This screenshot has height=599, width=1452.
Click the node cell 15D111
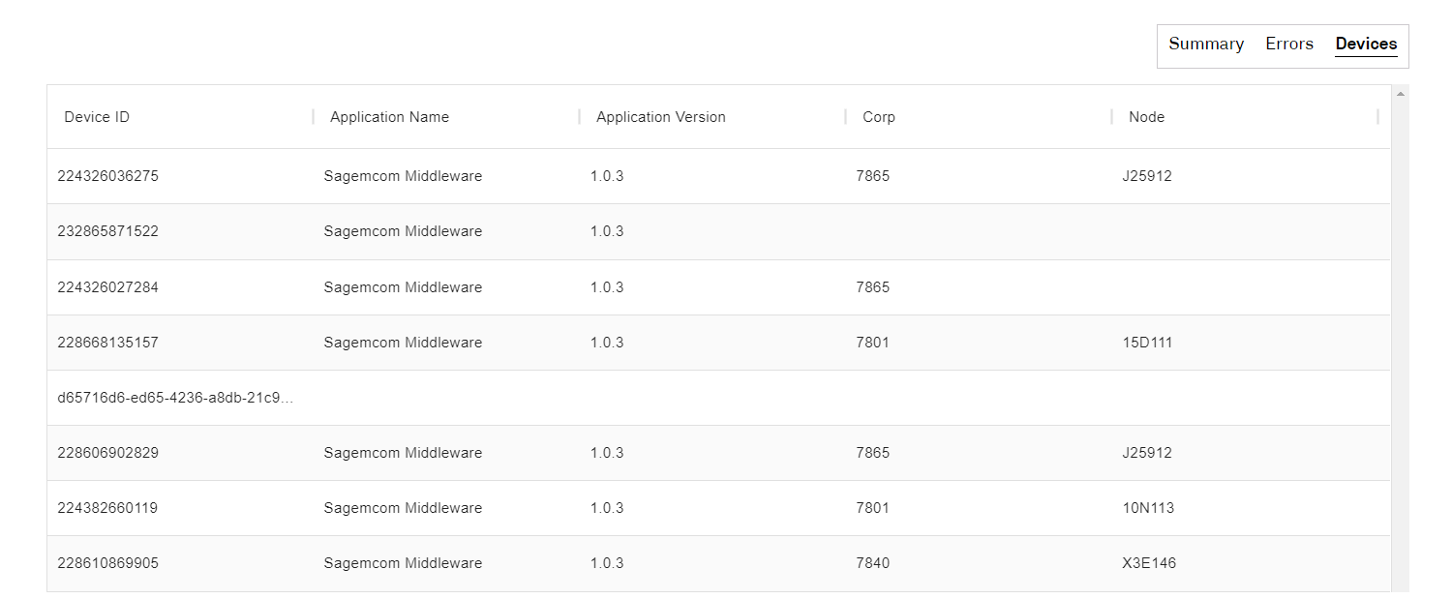click(x=1147, y=343)
